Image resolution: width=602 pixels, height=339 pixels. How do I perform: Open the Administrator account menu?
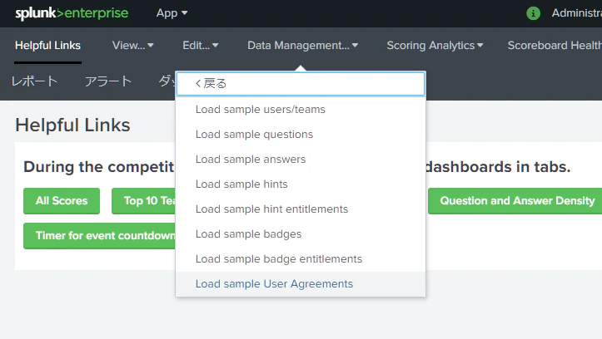[577, 13]
